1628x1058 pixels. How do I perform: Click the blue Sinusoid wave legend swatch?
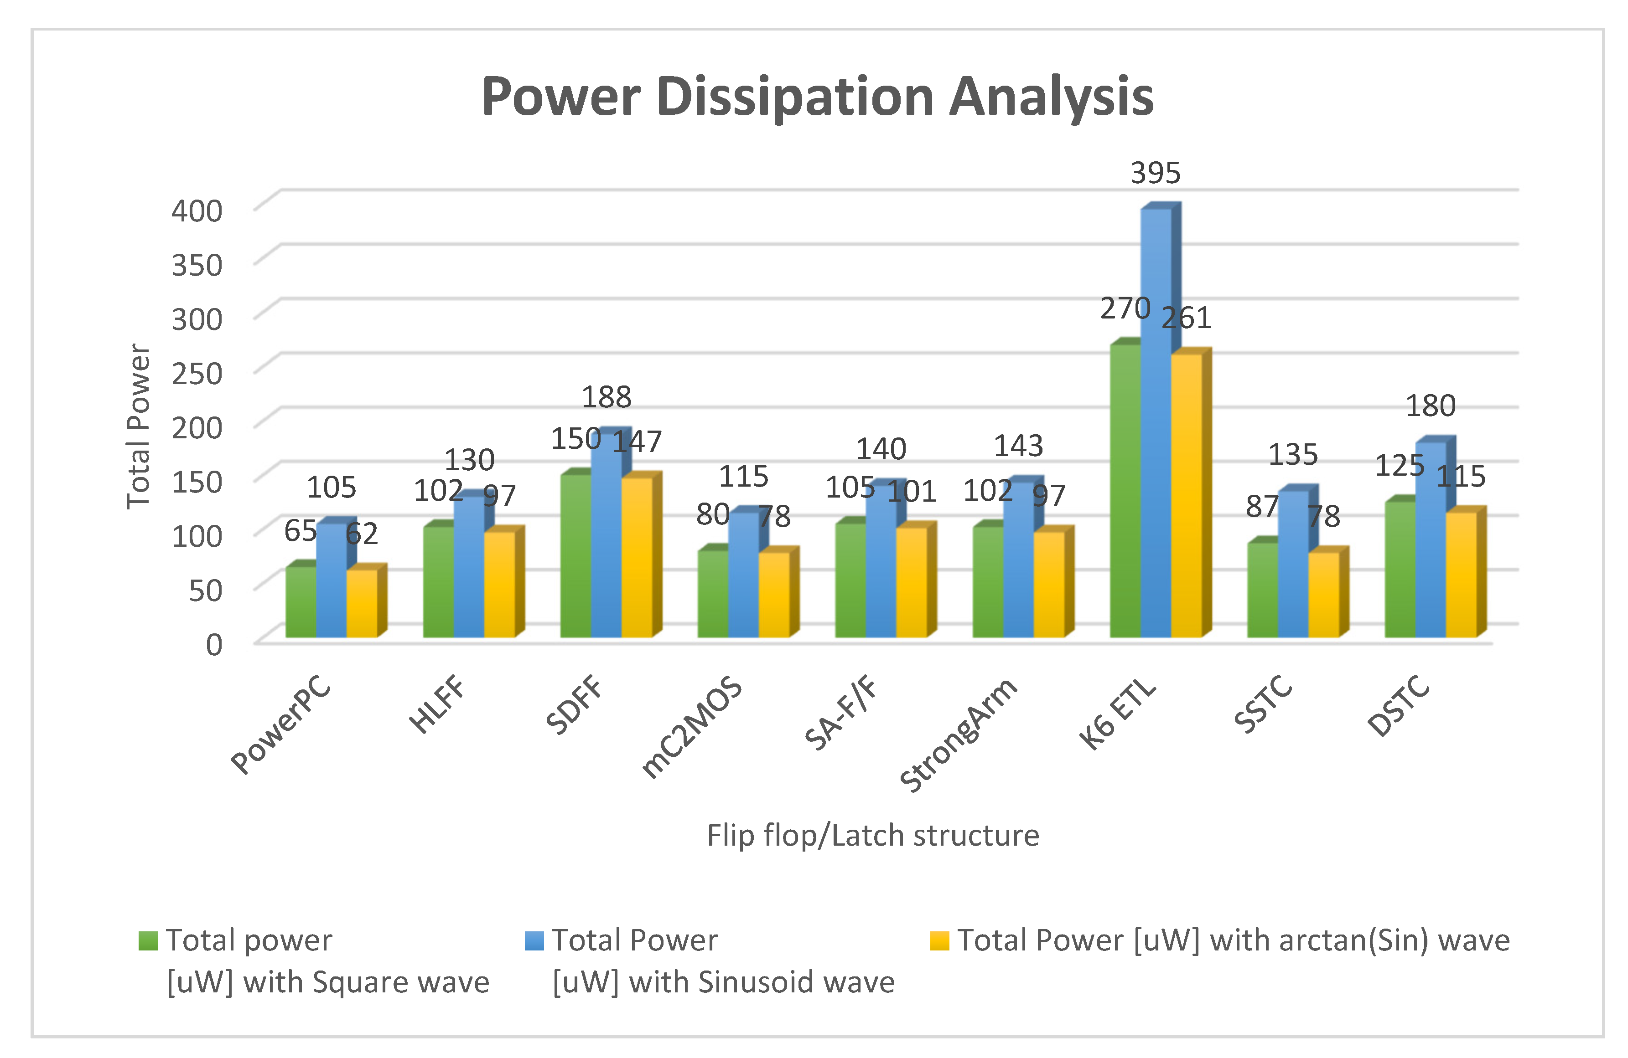coord(534,941)
